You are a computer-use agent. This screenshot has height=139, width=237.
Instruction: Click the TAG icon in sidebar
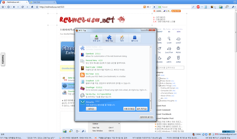159,50
